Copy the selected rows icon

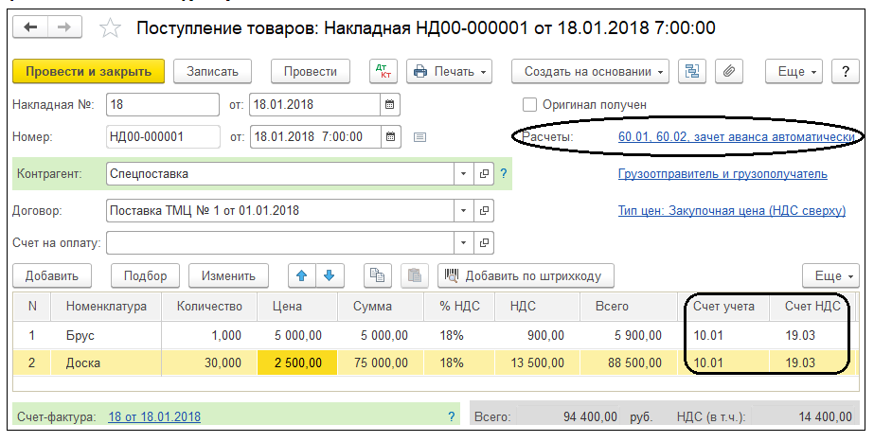[378, 276]
